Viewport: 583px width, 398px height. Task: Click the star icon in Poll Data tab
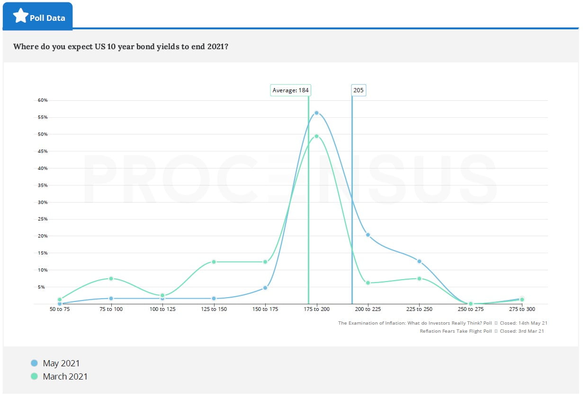20,17
